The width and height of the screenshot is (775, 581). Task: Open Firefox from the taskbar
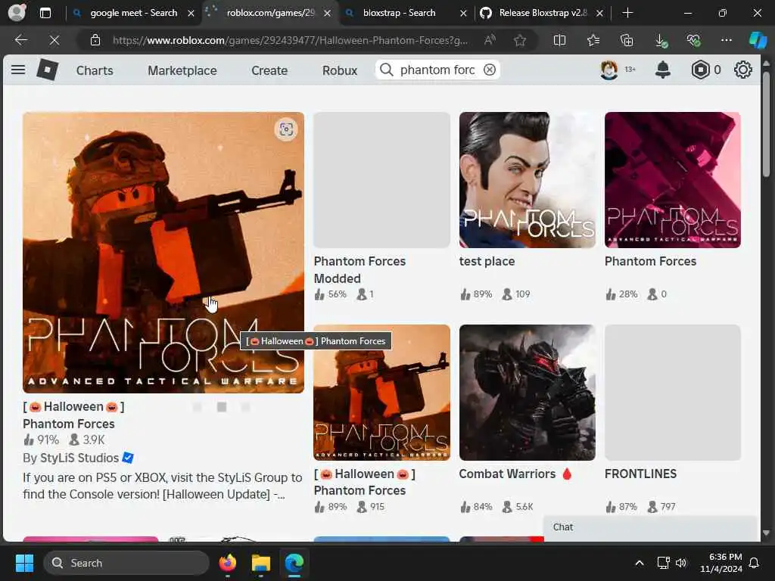pyautogui.click(x=227, y=563)
